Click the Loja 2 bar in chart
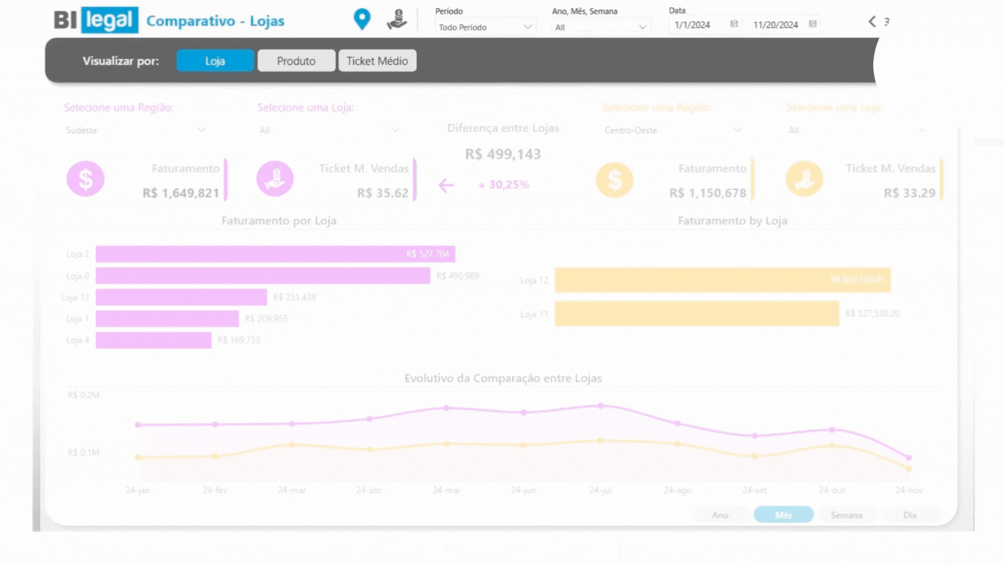The height and width of the screenshot is (565, 1004). pos(275,254)
